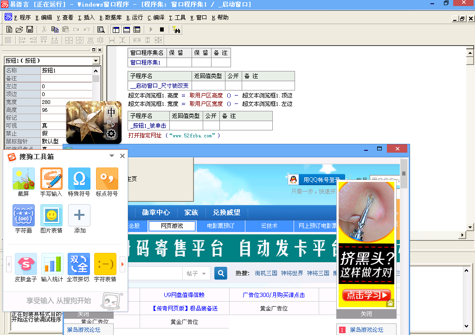475x335 pixels.
Task: Select the 电影票预订 tab
Action: [220, 225]
